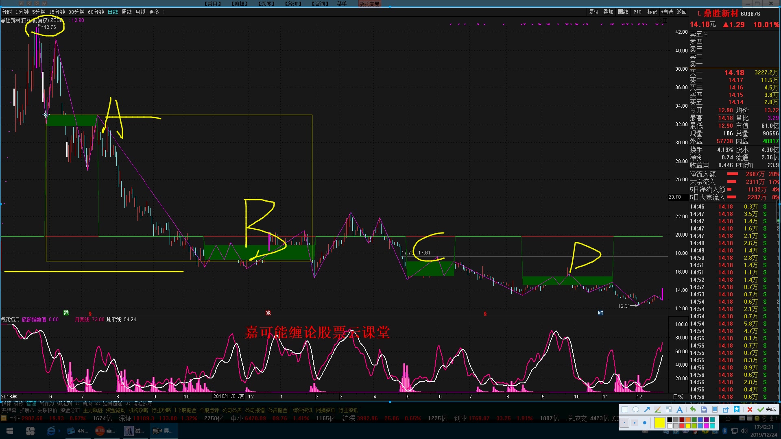
Task: Open 行业资讯 tab
Action: [348, 410]
